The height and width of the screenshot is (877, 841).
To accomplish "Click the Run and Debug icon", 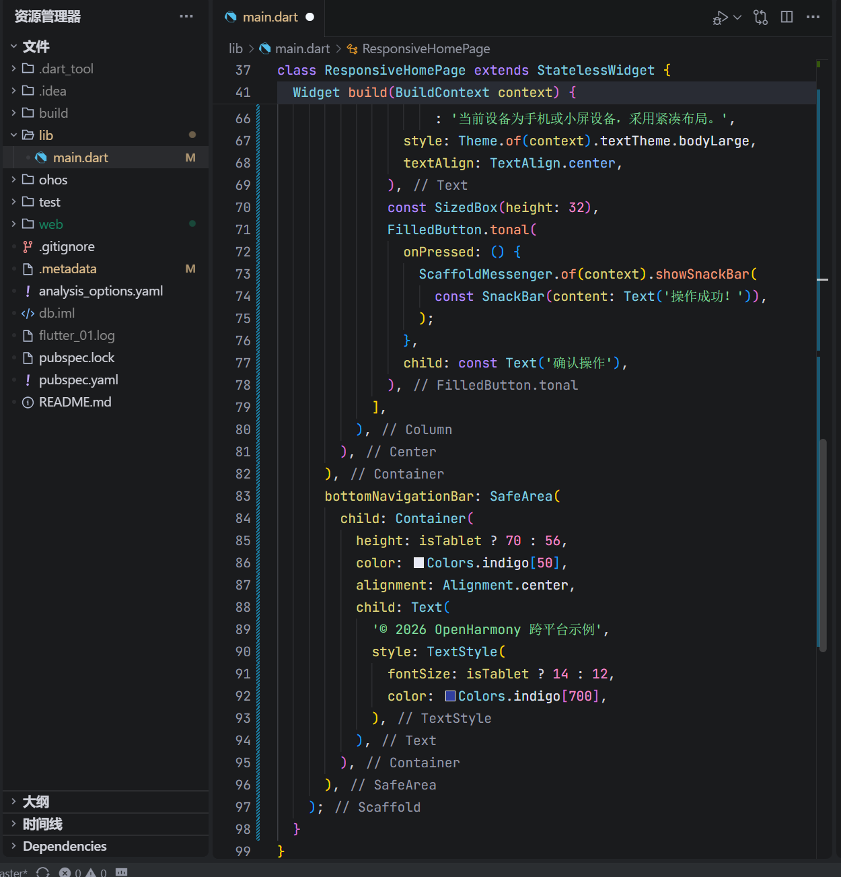I will pos(721,17).
